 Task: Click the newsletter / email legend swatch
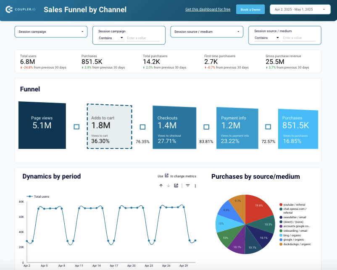point(281,217)
